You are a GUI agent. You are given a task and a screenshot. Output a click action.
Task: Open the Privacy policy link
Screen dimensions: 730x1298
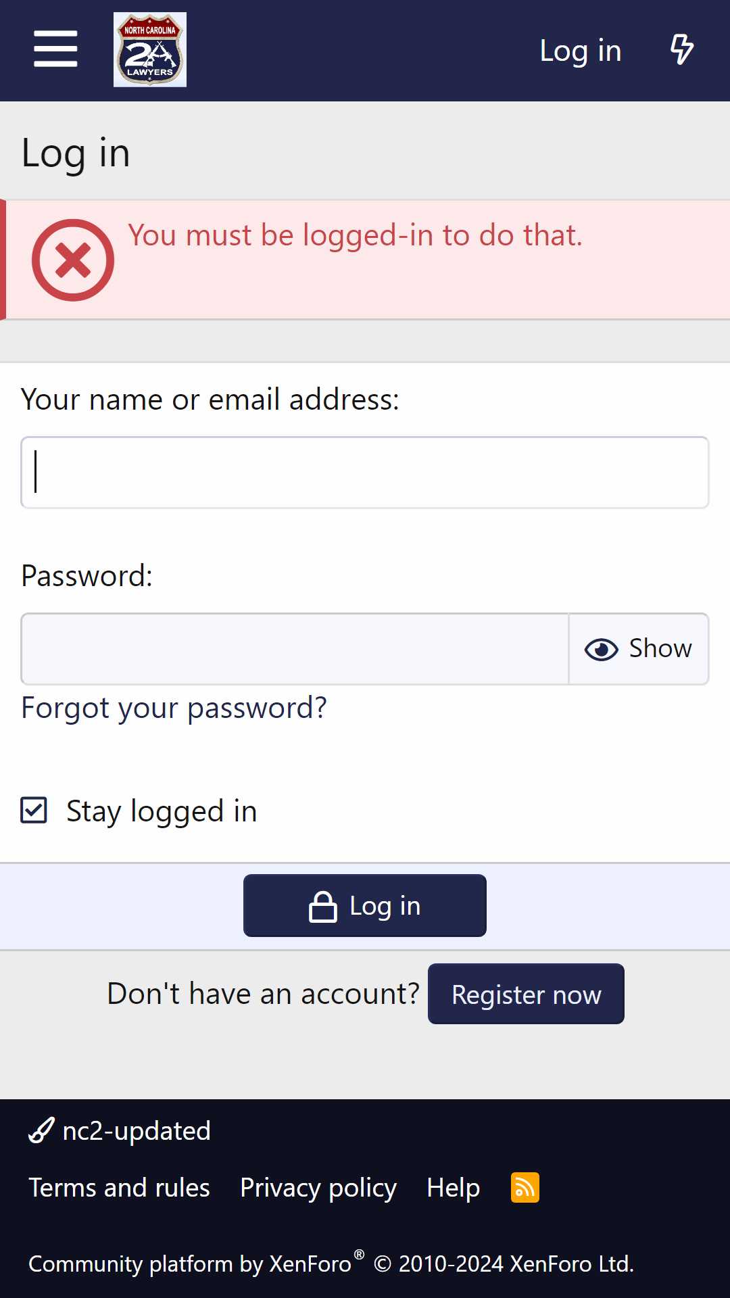point(318,1188)
